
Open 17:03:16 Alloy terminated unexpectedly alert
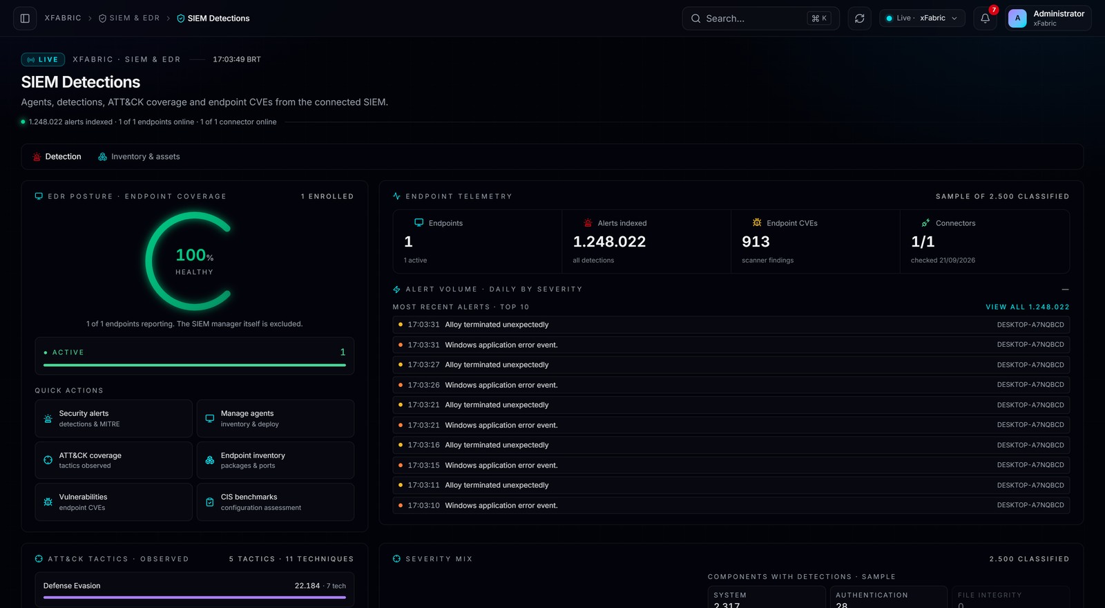click(731, 445)
